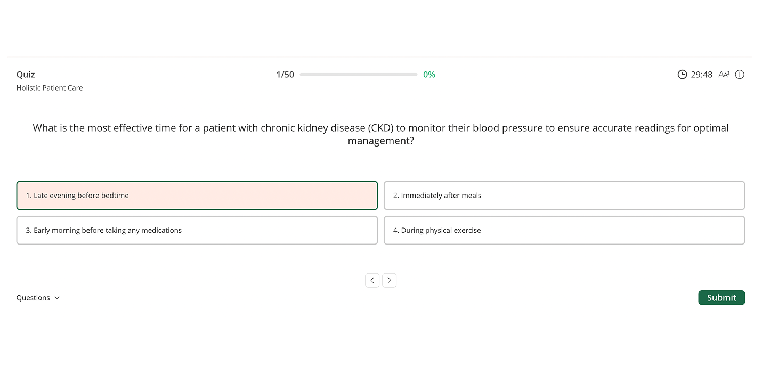Screen dimensions: 762x382
Task: Advance to next question with right arrow
Action: (390, 280)
